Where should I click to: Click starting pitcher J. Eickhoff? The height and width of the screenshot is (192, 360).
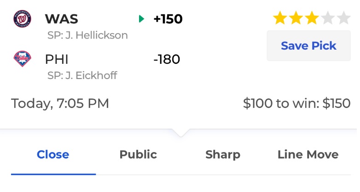pos(82,75)
